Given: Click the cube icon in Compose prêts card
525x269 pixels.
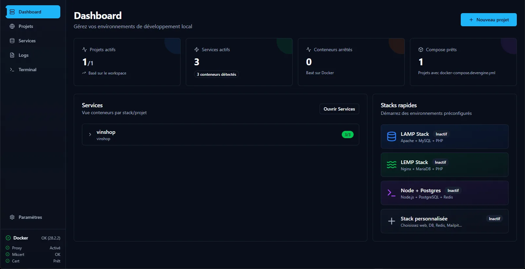Looking at the screenshot, I should click(x=421, y=50).
